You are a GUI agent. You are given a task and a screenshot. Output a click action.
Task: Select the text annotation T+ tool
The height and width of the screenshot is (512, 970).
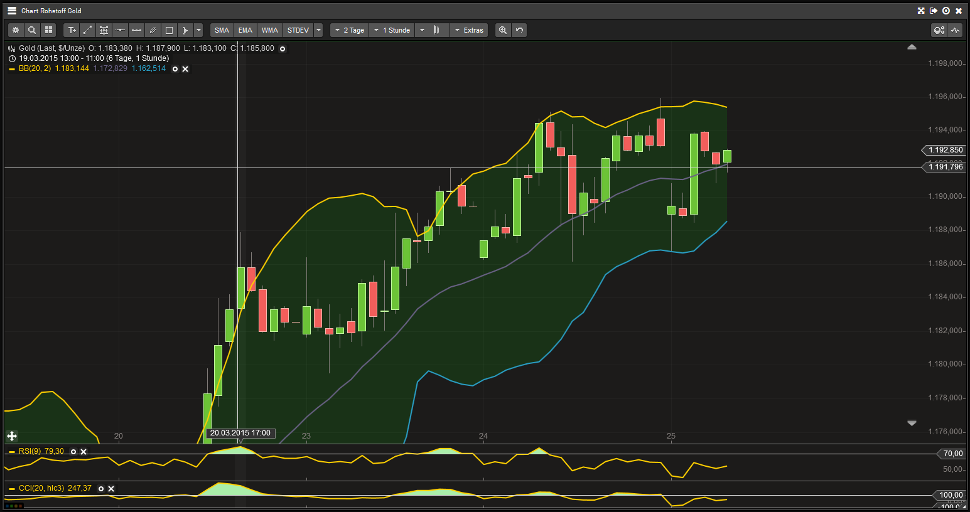[71, 30]
